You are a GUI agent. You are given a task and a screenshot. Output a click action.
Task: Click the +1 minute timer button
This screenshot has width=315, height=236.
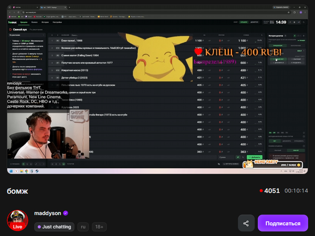(x=299, y=22)
